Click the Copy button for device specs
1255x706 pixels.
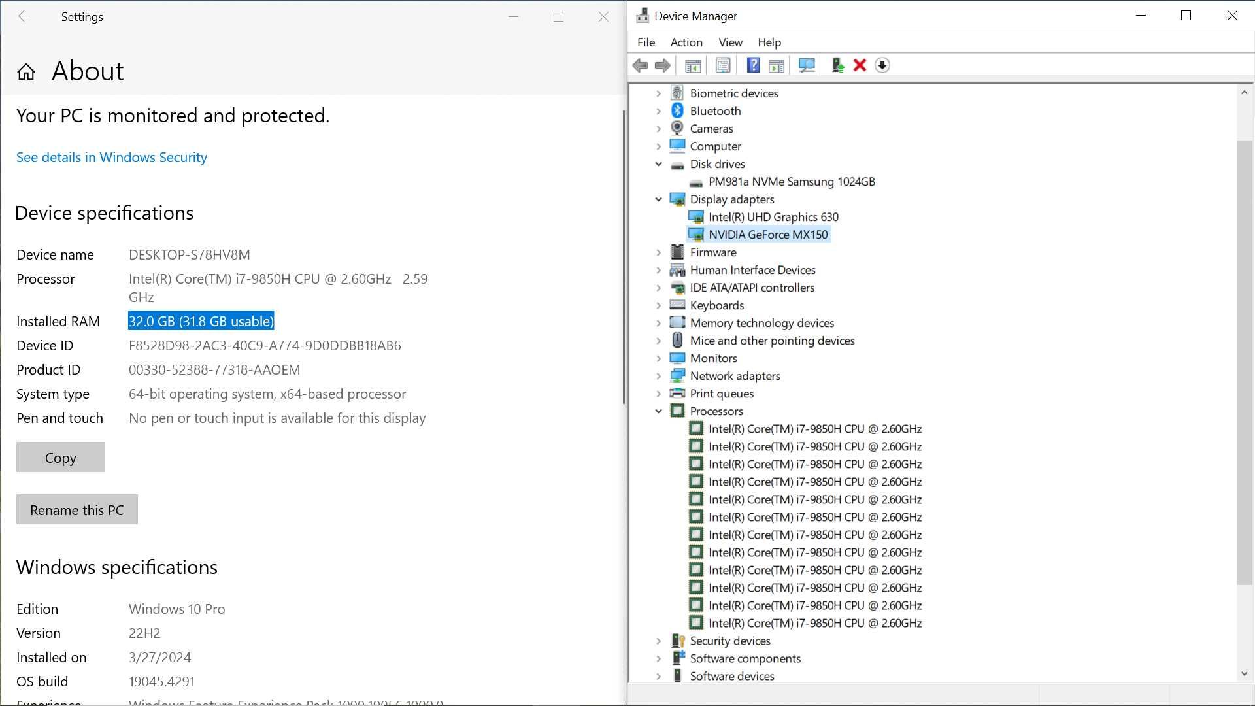click(x=60, y=458)
